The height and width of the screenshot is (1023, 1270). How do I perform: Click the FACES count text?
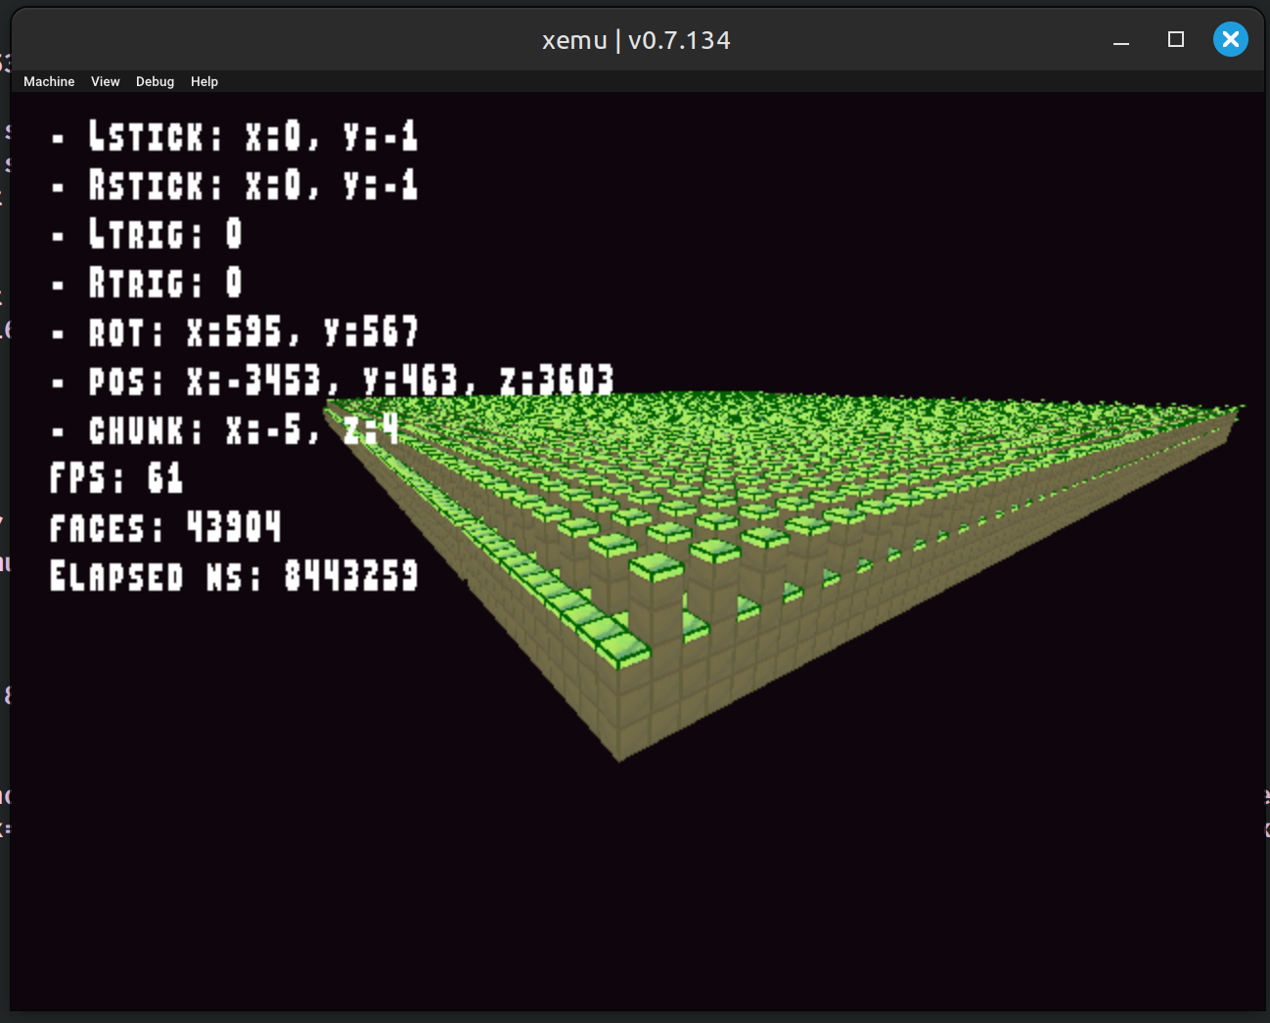click(x=164, y=527)
